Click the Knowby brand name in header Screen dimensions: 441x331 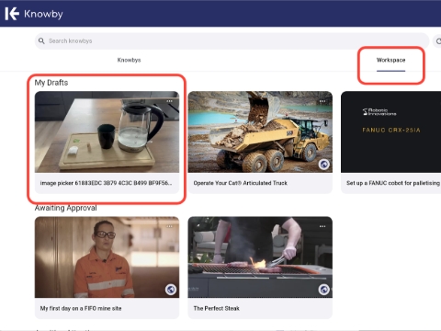pos(43,14)
